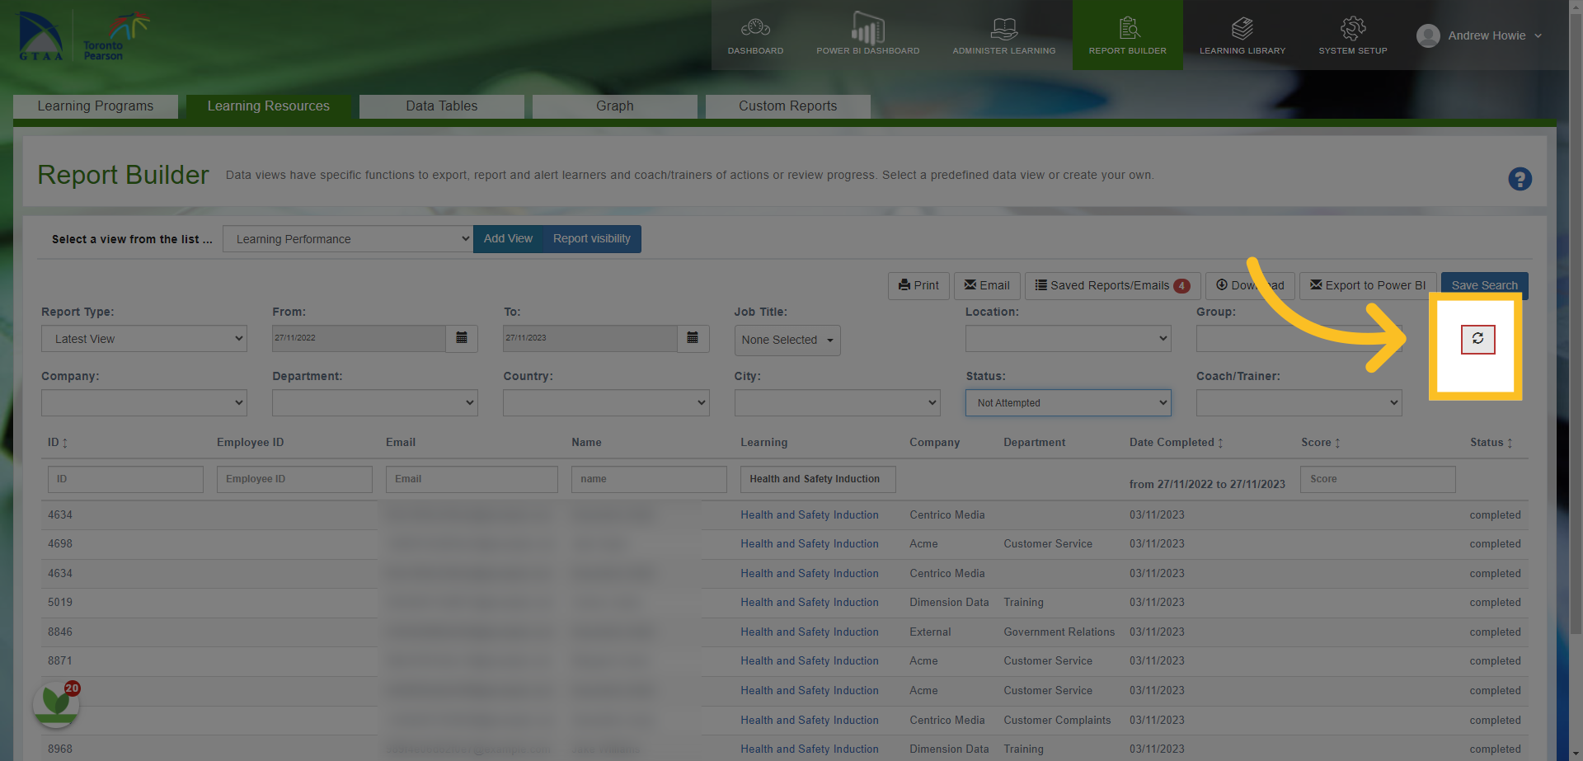Click the Score filter input field

pos(1378,479)
